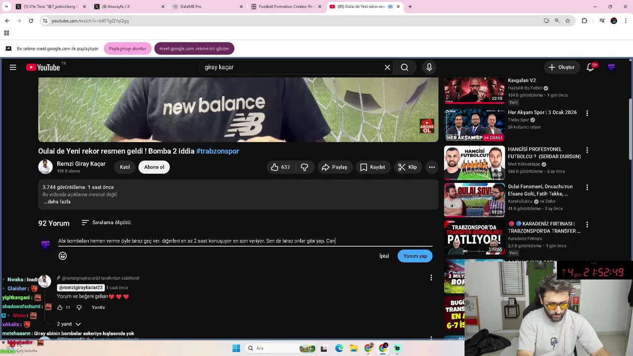Click the page vertical scrollbar
This screenshot has height=356, width=633.
coord(630,129)
